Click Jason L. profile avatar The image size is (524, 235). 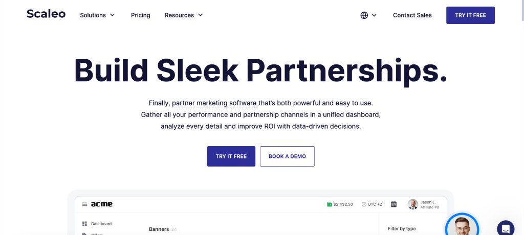412,204
